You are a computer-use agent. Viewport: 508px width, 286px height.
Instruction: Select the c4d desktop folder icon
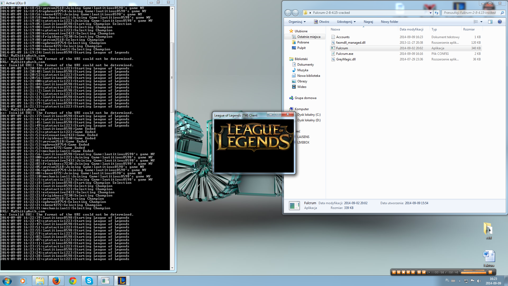pyautogui.click(x=489, y=231)
